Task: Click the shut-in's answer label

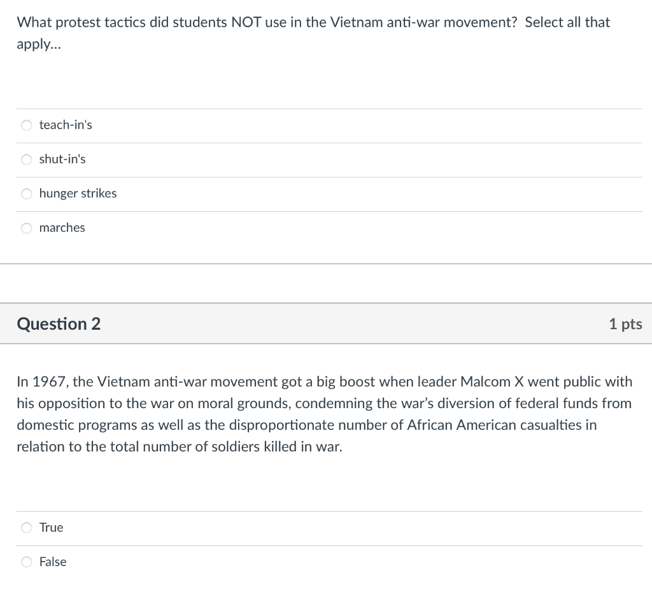Action: 62,159
